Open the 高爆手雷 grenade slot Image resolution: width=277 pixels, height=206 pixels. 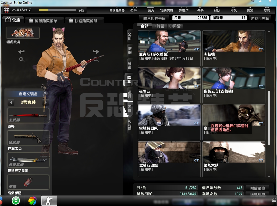coord(28,182)
